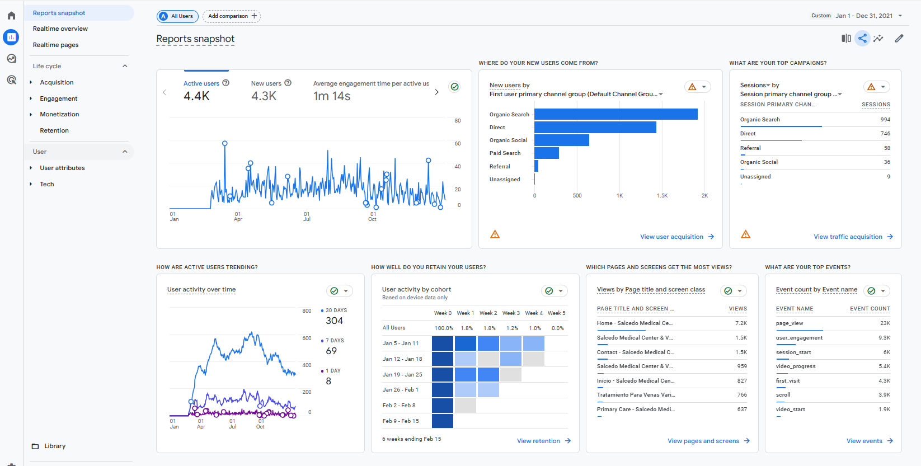Click the Share this report icon
This screenshot has height=466, width=921.
pos(862,39)
